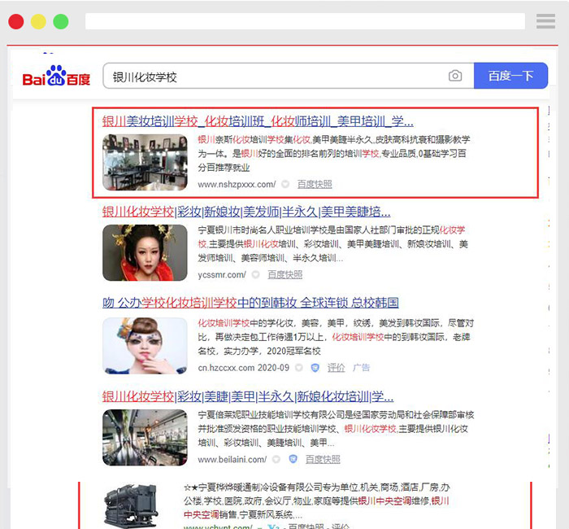Click 评价 link beside cn.hzccxx.com
569x529 pixels.
pos(337,368)
